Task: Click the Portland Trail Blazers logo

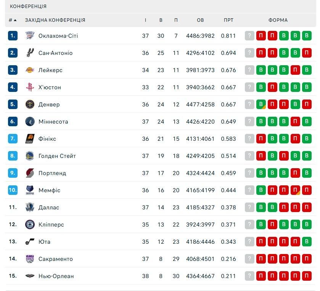Action: (30, 173)
